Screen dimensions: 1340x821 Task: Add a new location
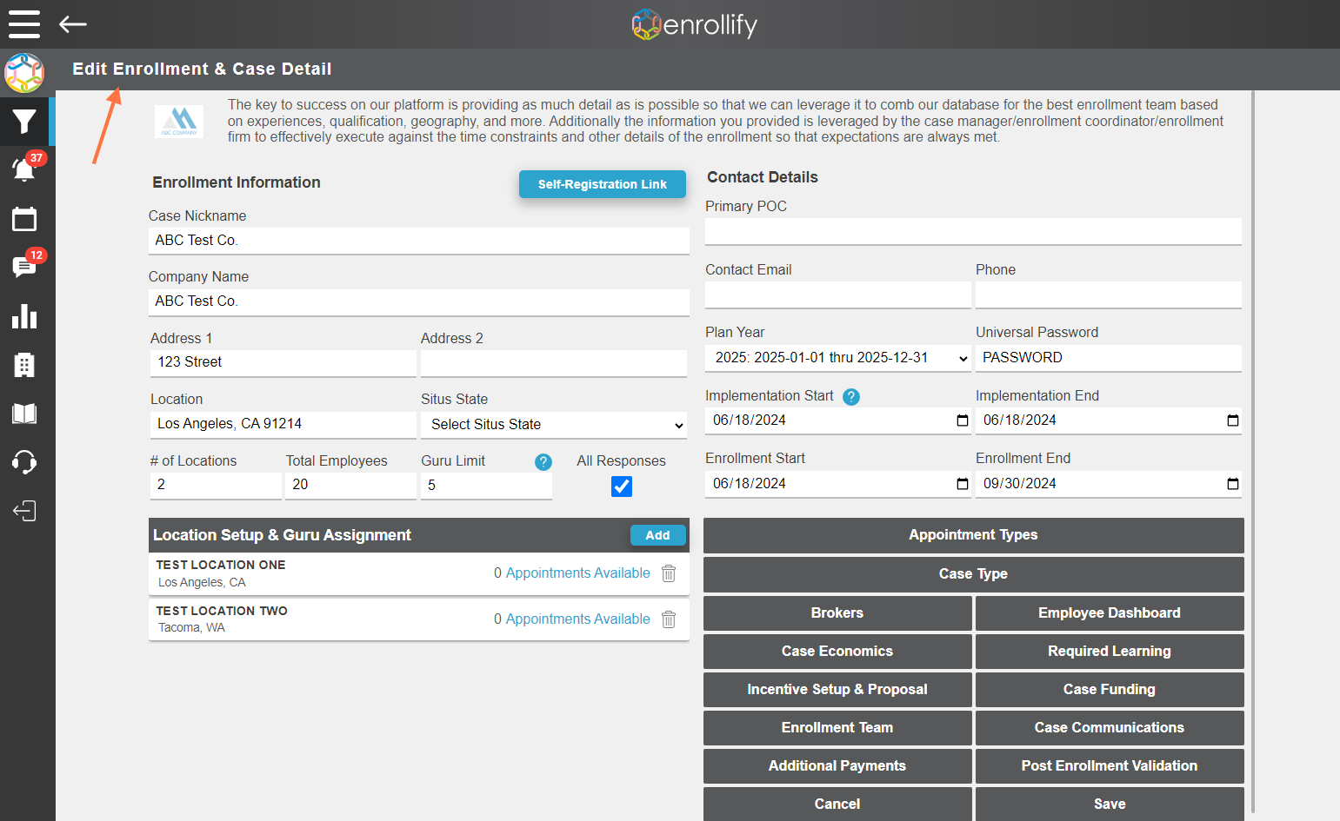pos(658,535)
